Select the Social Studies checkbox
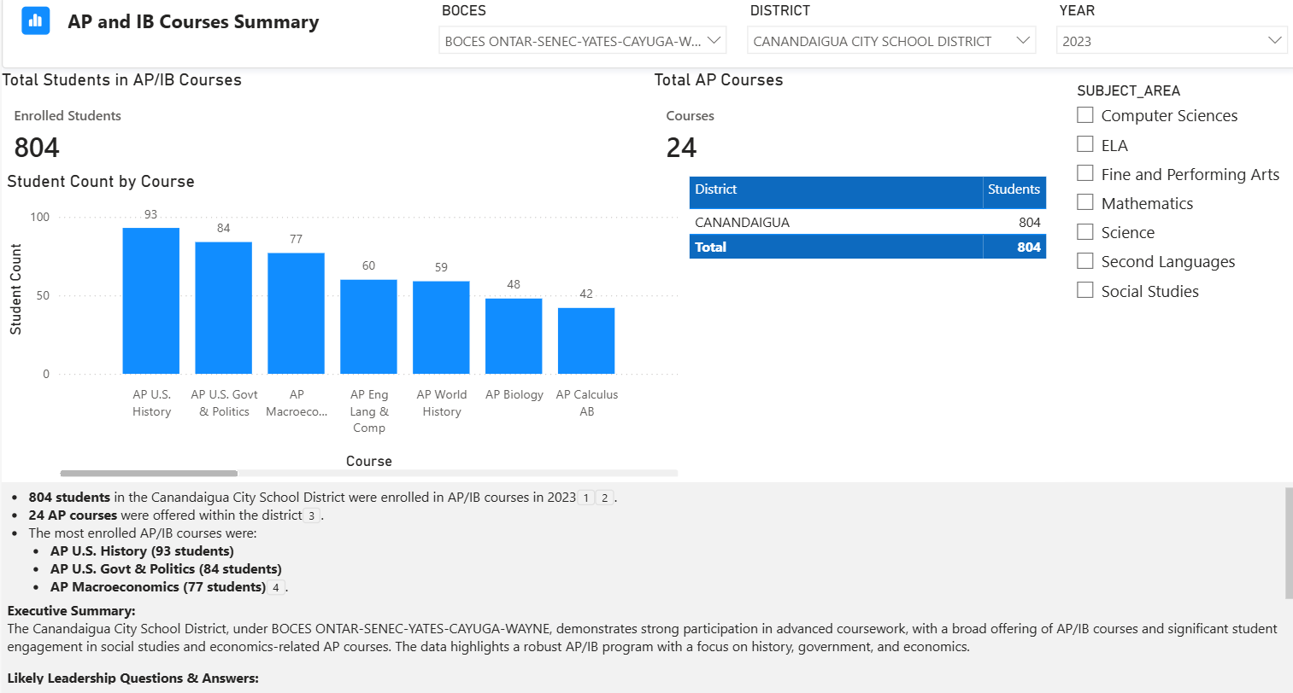The width and height of the screenshot is (1293, 693). 1085,290
